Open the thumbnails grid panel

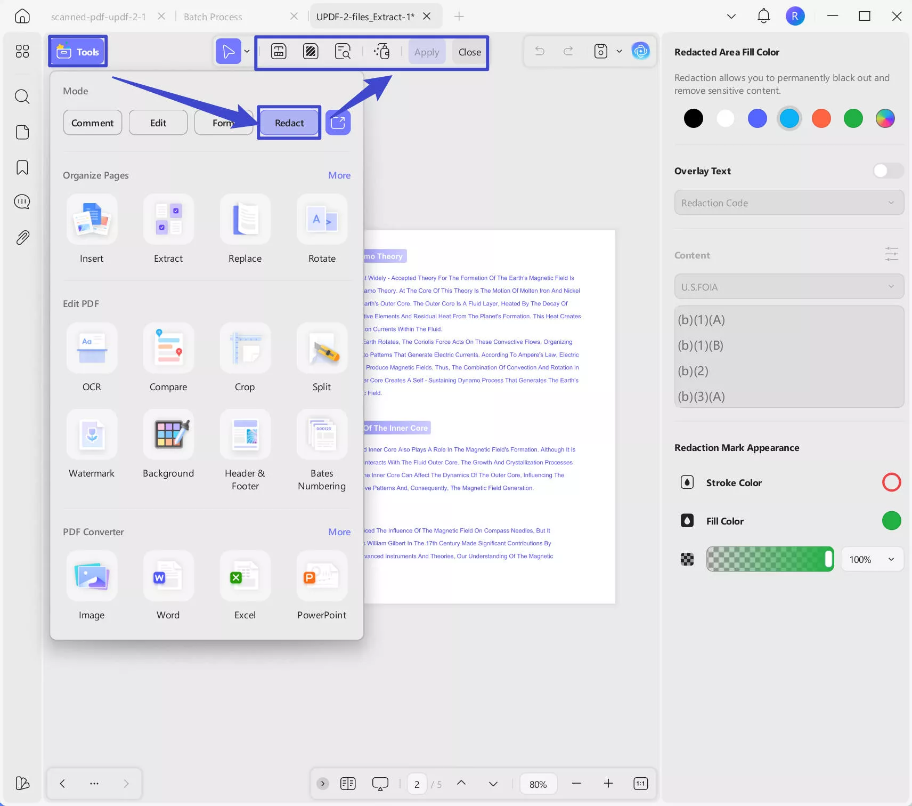click(22, 51)
